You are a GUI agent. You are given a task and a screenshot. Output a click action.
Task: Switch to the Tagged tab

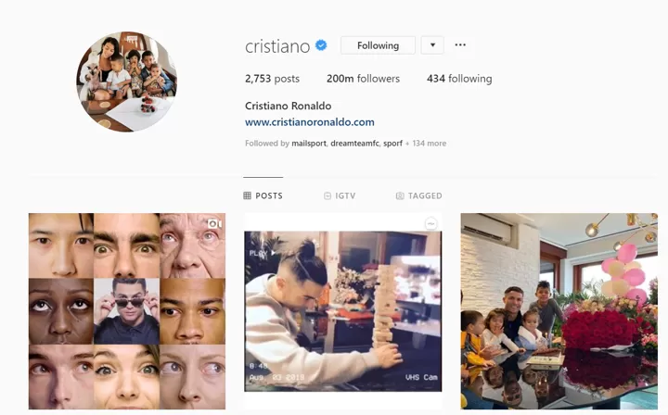(419, 195)
